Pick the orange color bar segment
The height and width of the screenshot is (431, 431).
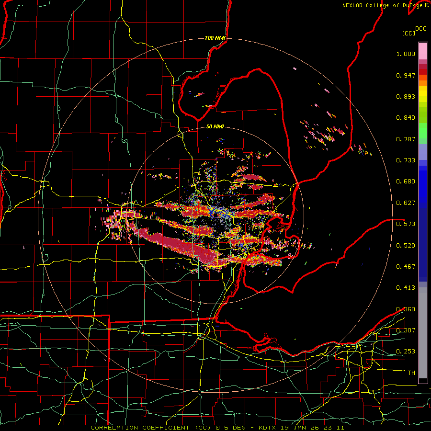coord(423,83)
